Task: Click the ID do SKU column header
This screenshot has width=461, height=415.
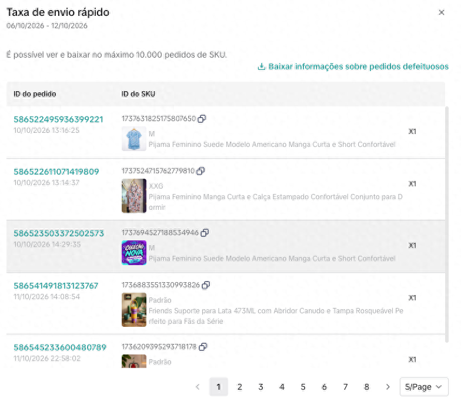Action: (x=138, y=94)
